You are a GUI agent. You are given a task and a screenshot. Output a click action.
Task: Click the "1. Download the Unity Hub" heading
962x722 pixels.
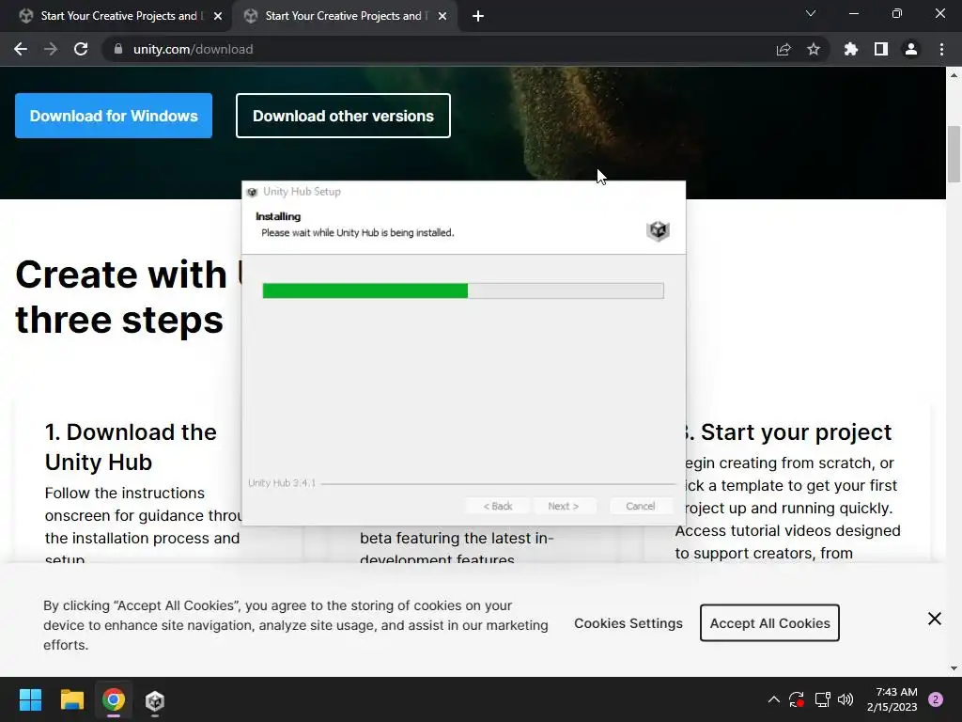pyautogui.click(x=131, y=447)
